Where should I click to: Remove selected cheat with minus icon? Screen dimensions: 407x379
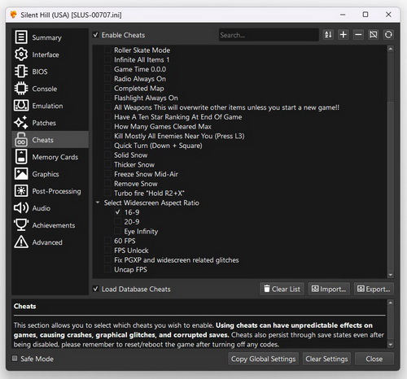click(358, 35)
